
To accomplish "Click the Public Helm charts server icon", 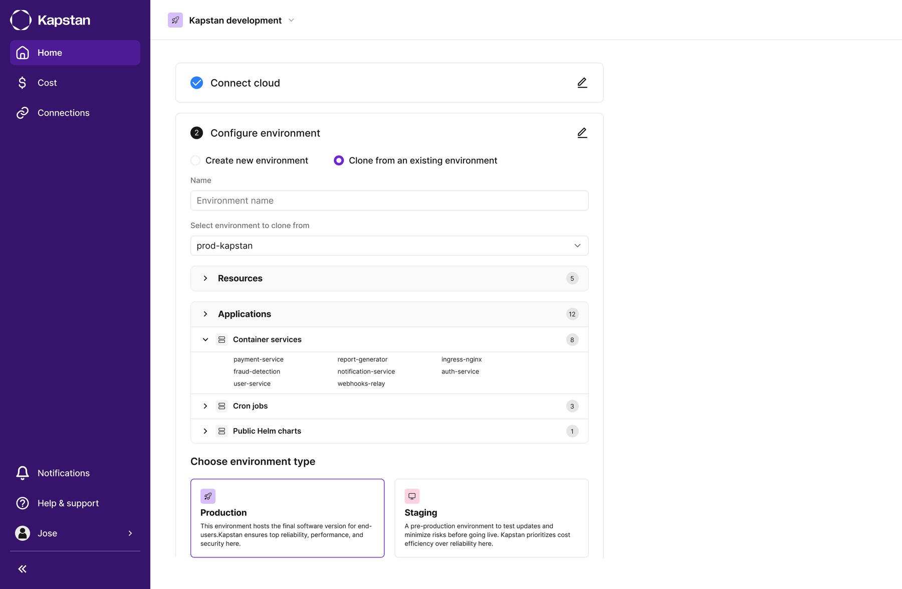I will click(x=221, y=431).
